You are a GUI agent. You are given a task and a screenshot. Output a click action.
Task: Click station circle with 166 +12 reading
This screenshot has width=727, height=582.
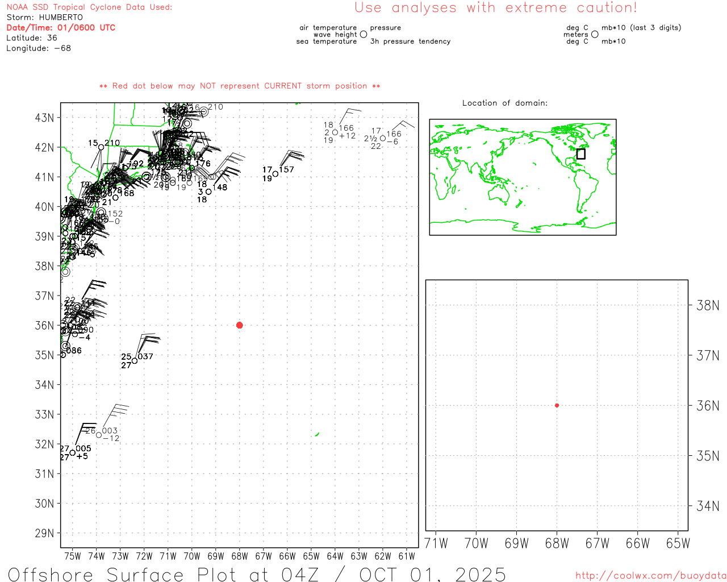coord(335,132)
